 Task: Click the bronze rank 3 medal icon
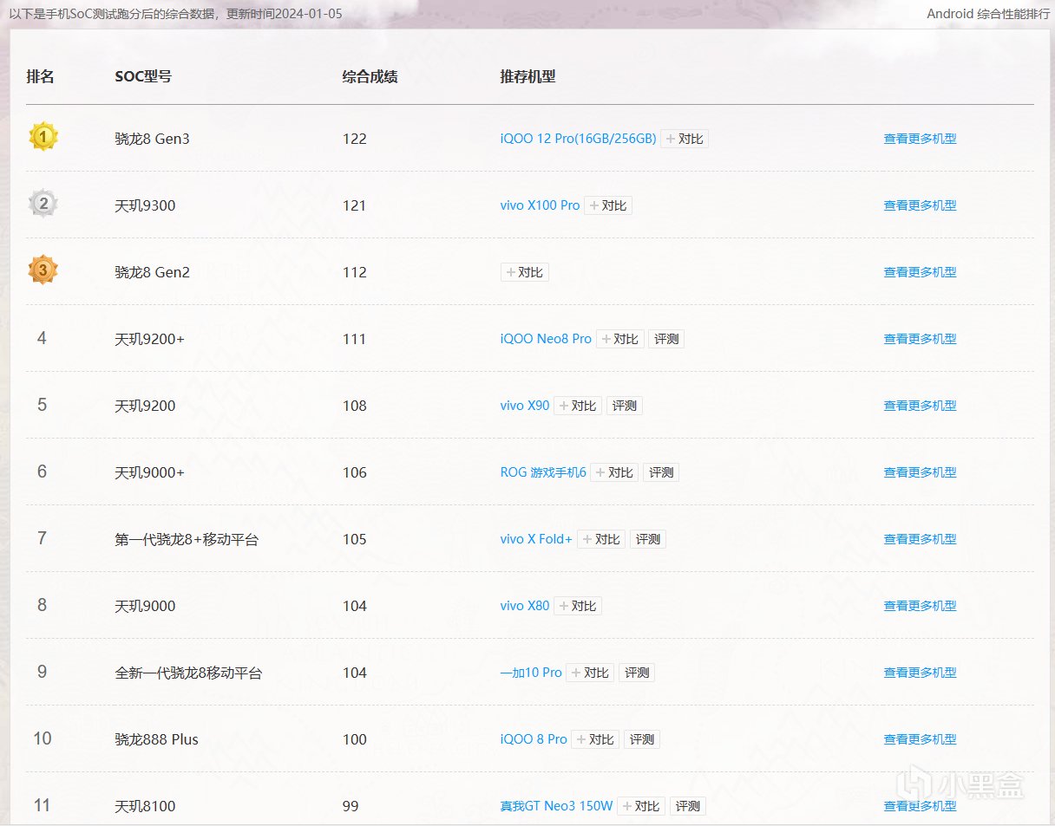pyautogui.click(x=43, y=270)
